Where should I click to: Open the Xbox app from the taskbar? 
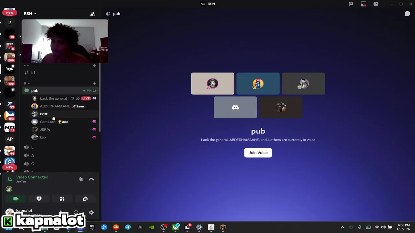point(175,227)
